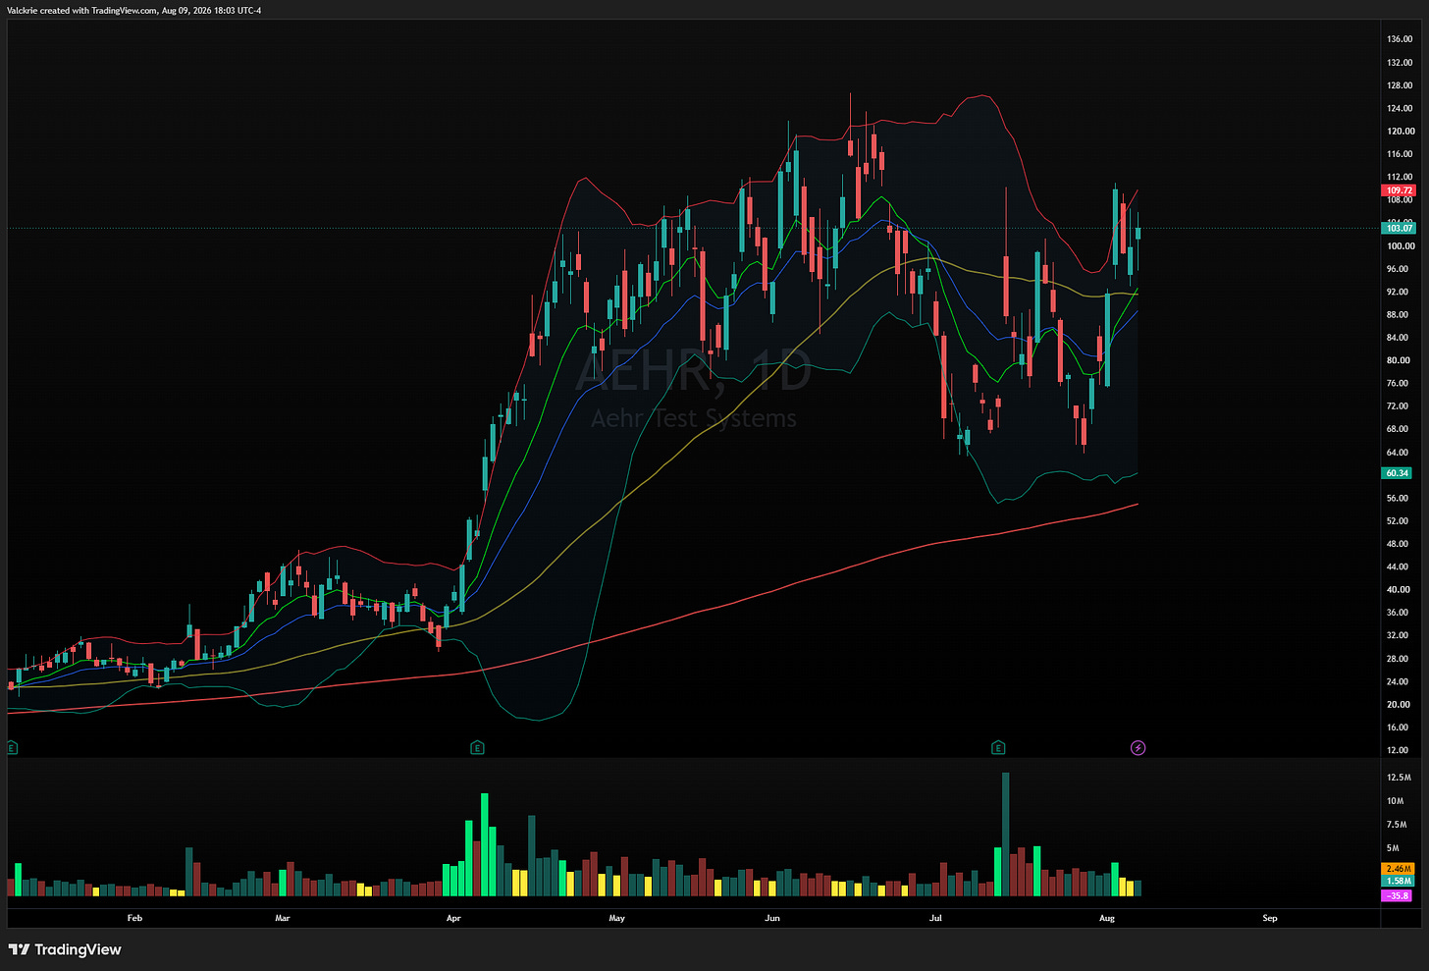Click the Mar label on the time axis

(x=283, y=918)
